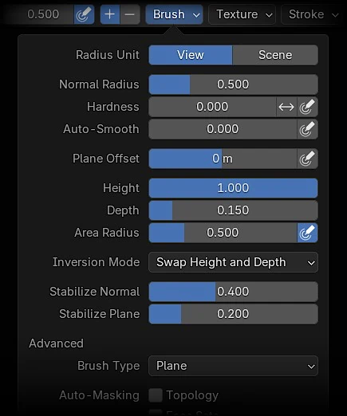Toggle pressure icon beside top 0.500 field

pyautogui.click(x=84, y=14)
